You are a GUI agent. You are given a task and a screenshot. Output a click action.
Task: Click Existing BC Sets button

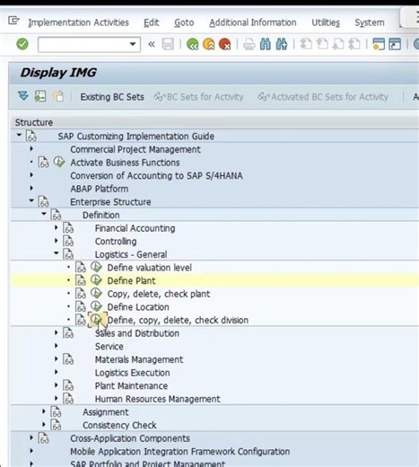[112, 97]
